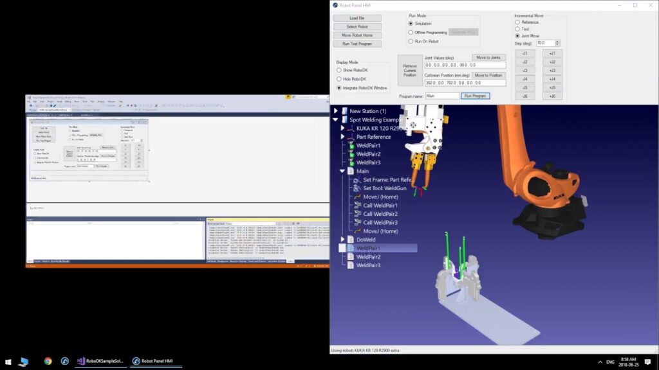Click the Move to Joints button
The image size is (659, 370).
[x=488, y=57]
